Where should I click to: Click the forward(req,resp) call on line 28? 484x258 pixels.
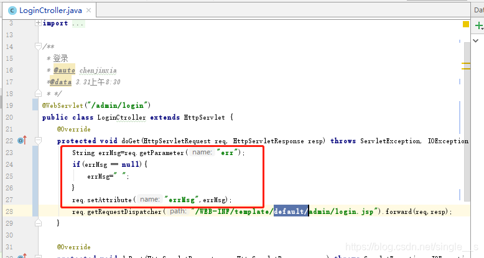click(x=416, y=211)
